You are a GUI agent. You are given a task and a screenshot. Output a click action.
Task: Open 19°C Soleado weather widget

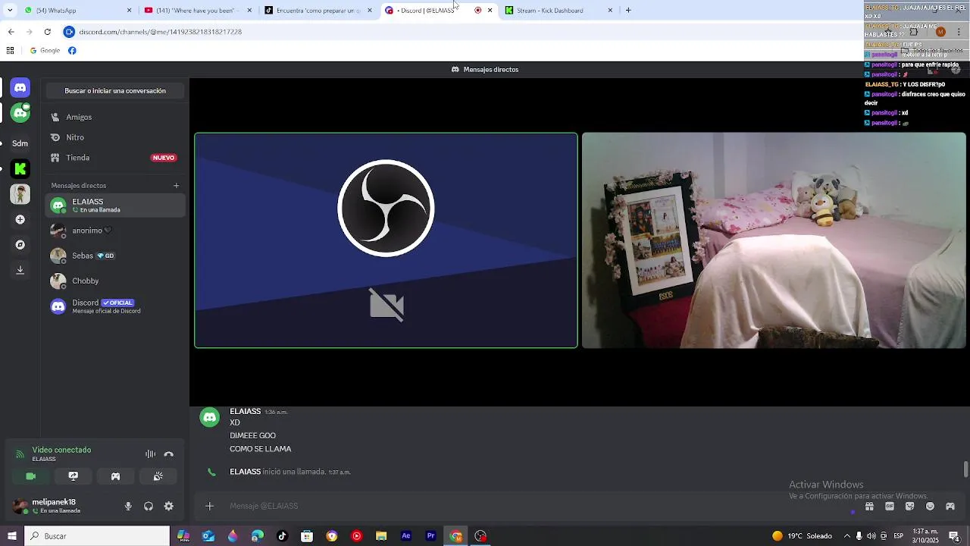(x=802, y=536)
